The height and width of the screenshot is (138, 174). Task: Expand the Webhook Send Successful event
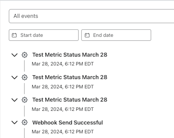point(14,122)
